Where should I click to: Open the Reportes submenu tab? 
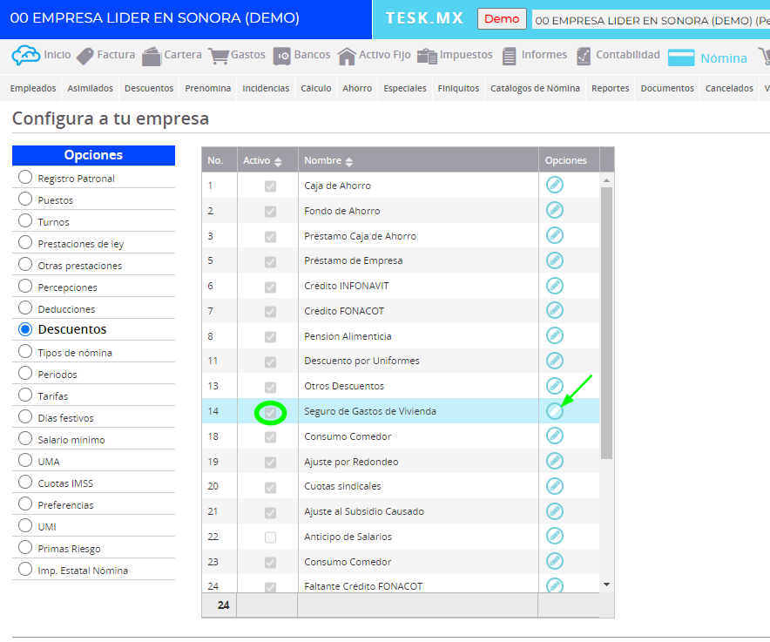pyautogui.click(x=610, y=88)
